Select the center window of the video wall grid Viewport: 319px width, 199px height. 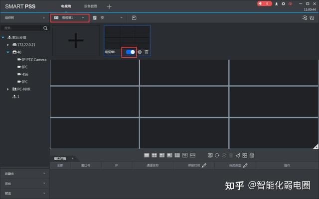click(x=184, y=101)
